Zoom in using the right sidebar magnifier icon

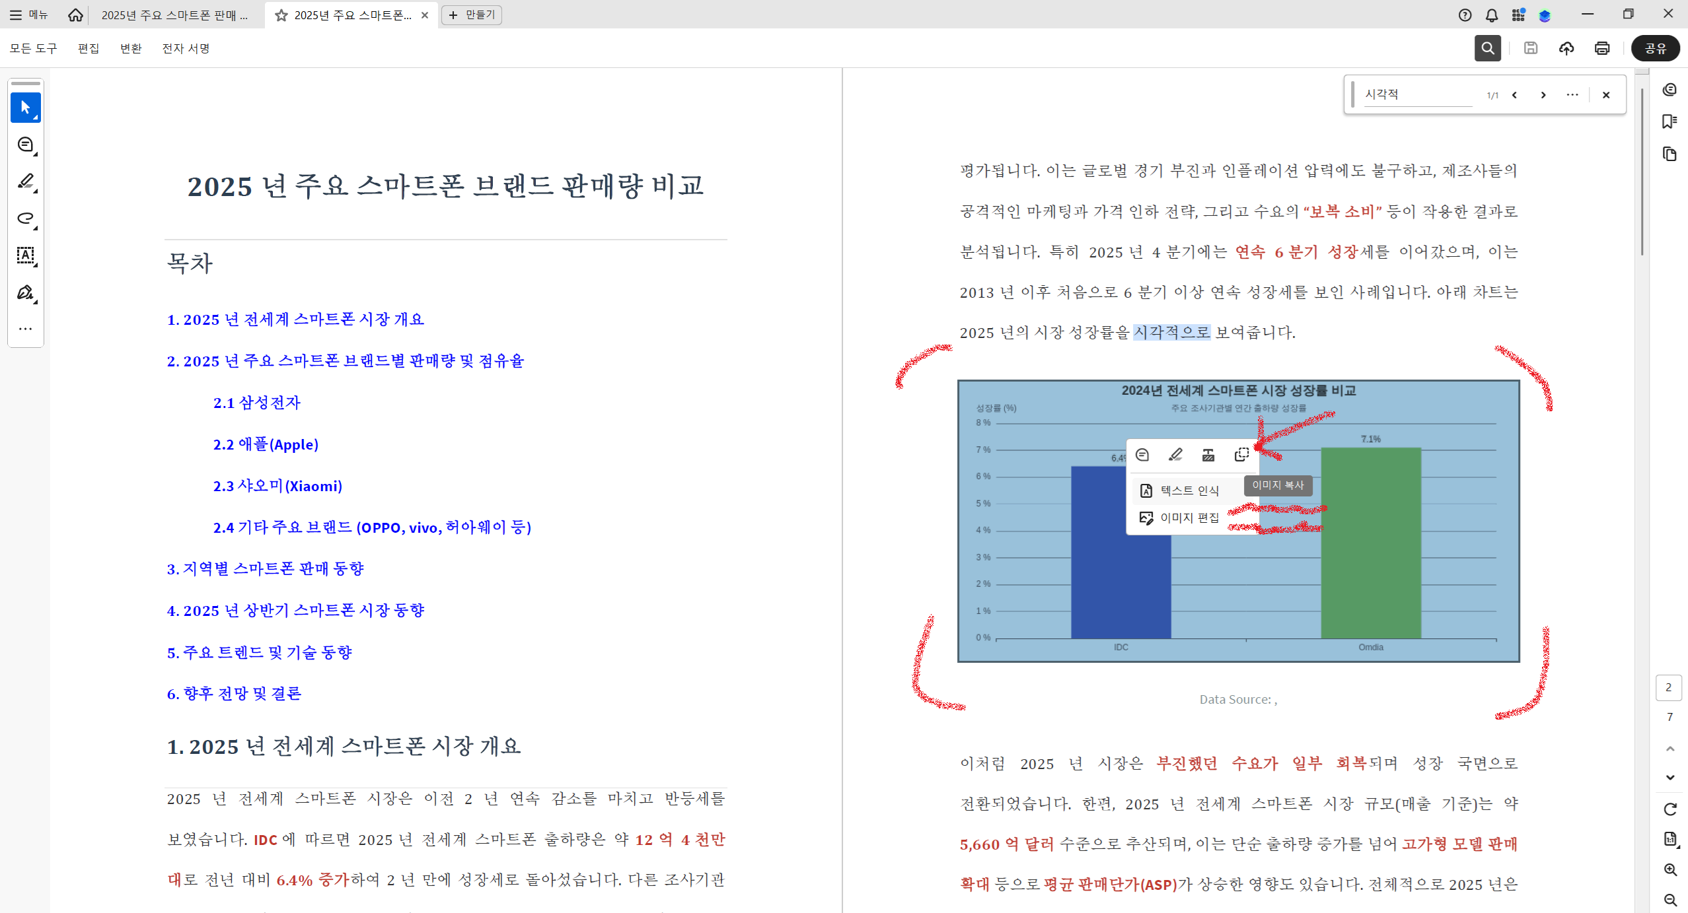[x=1670, y=869]
